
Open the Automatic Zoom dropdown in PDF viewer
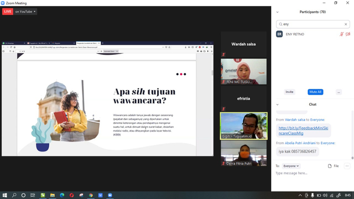point(111,51)
